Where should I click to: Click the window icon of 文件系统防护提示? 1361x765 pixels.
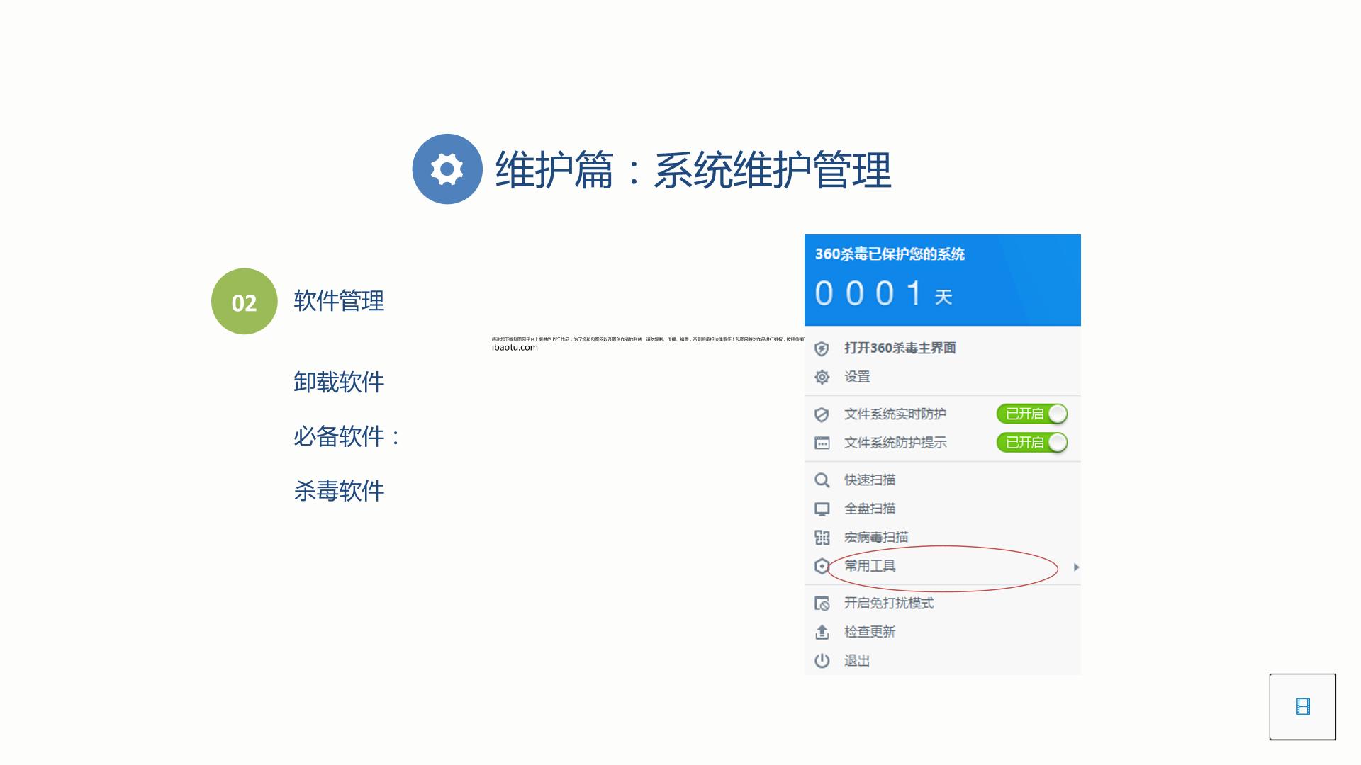point(822,443)
